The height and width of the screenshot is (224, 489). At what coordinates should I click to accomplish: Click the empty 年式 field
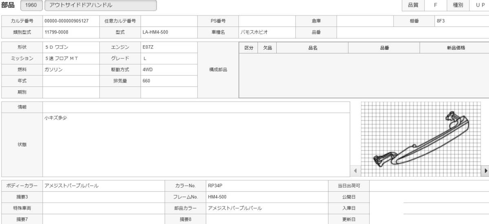pos(71,81)
